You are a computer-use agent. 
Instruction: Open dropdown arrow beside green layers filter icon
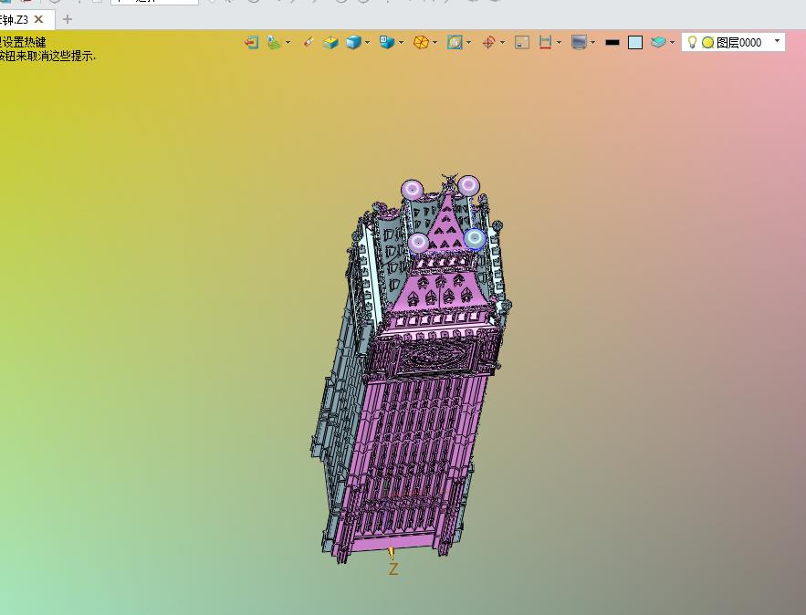(x=288, y=42)
